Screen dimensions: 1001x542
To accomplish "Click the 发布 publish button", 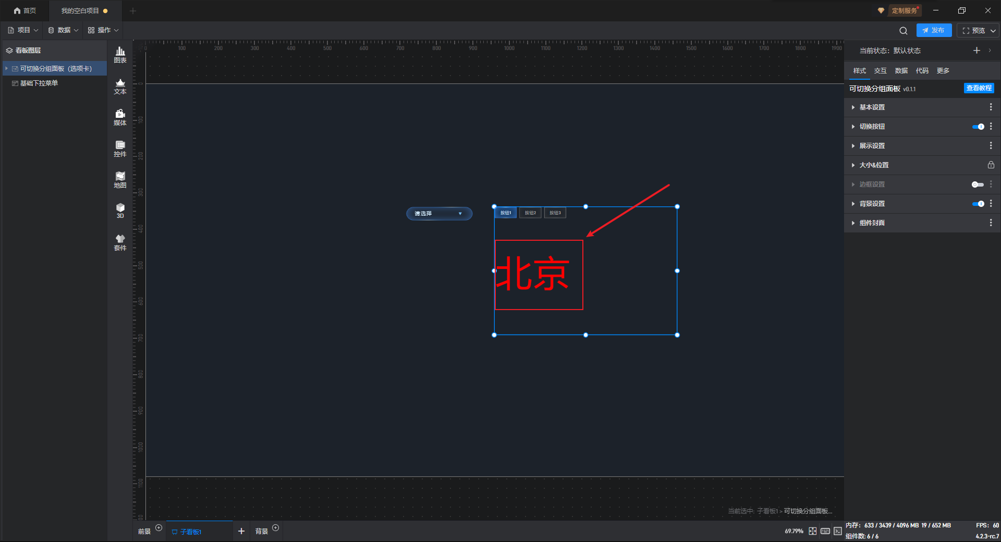I will [x=933, y=30].
